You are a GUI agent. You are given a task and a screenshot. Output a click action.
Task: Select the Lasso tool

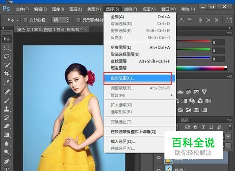[x=7, y=56]
